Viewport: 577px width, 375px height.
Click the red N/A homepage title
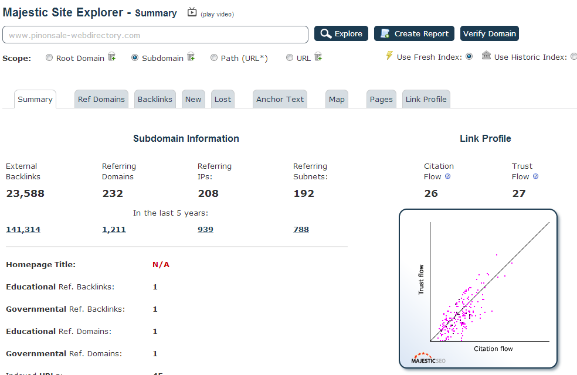(x=161, y=265)
